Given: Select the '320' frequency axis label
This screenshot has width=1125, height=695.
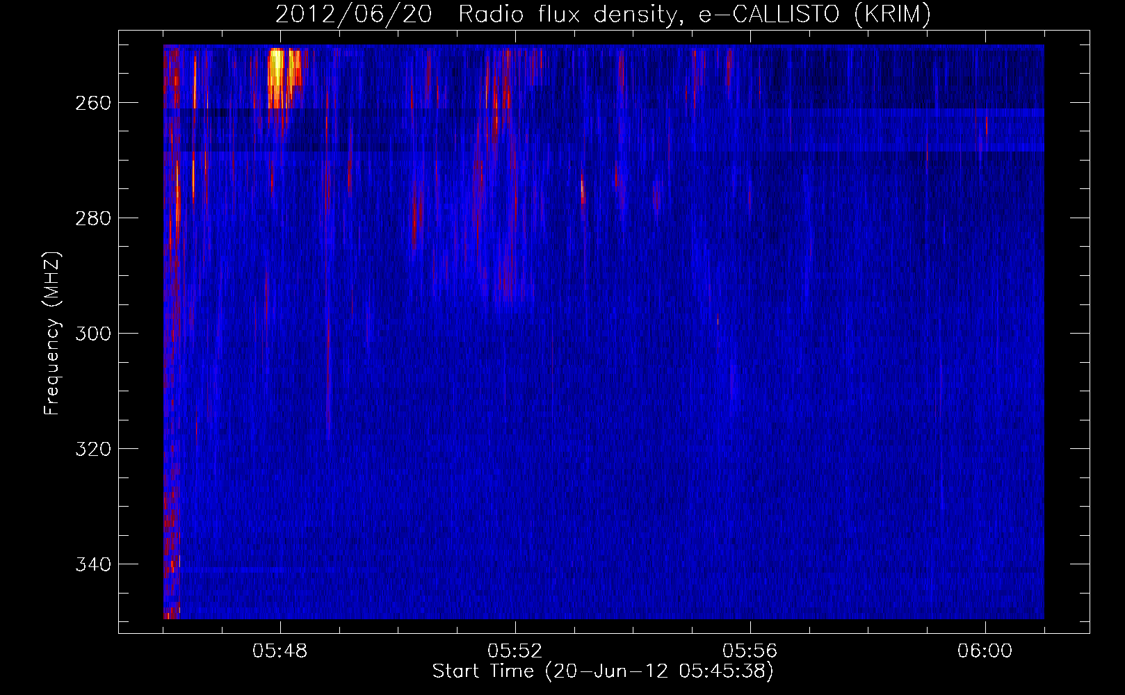Looking at the screenshot, I should [x=93, y=449].
